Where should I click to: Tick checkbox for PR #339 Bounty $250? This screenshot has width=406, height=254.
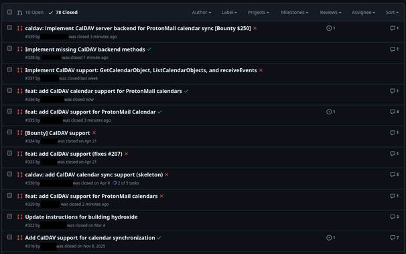[9, 27]
